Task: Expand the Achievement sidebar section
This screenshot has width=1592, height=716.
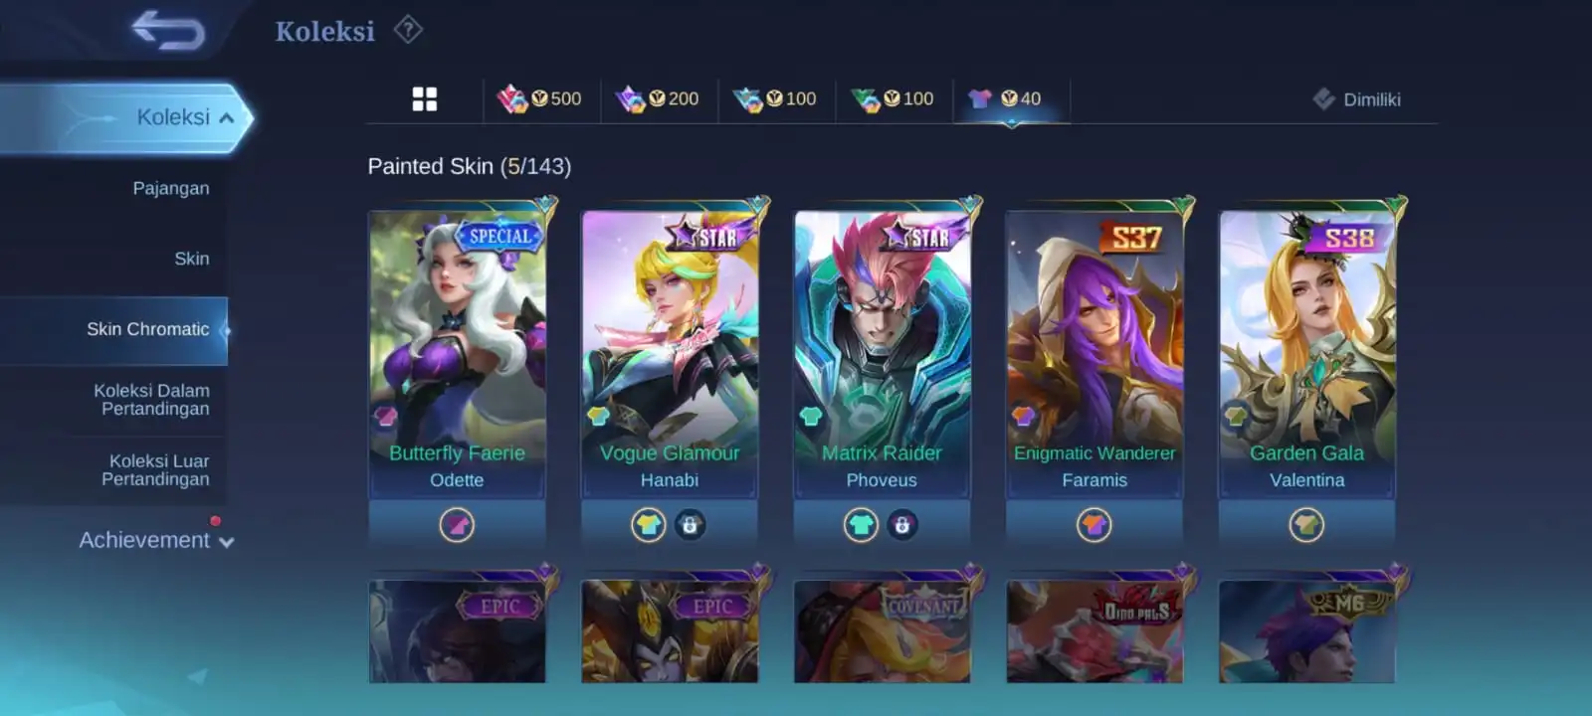Action: pos(156,540)
